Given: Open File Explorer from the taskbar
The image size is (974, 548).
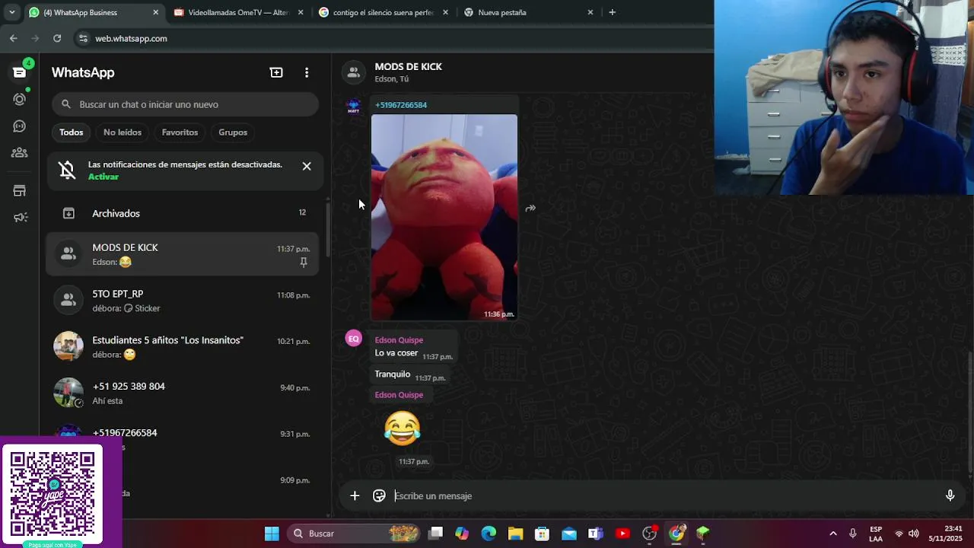Looking at the screenshot, I should pyautogui.click(x=515, y=534).
